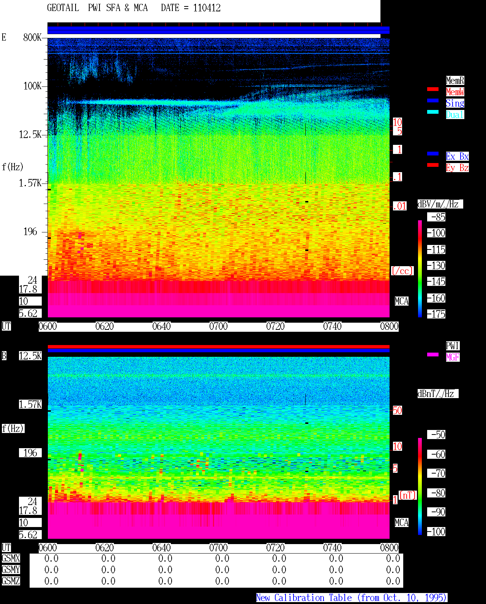Click the '-50' color scale value
This screenshot has height=604, width=486.
pos(437,435)
